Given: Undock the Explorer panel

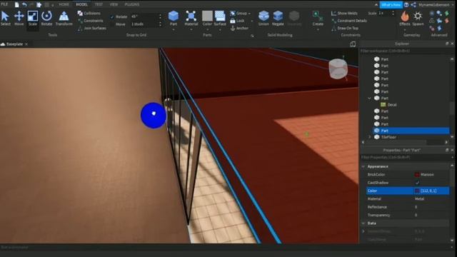Looking at the screenshot, I should pos(447,44).
